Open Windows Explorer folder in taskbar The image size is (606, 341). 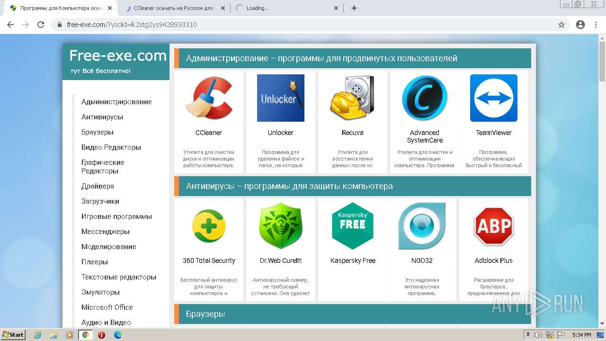coord(53,335)
